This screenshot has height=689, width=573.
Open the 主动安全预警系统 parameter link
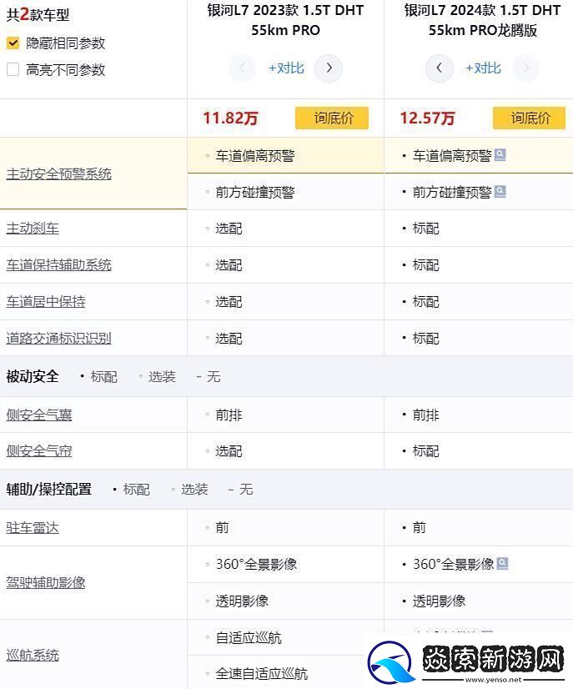59,174
